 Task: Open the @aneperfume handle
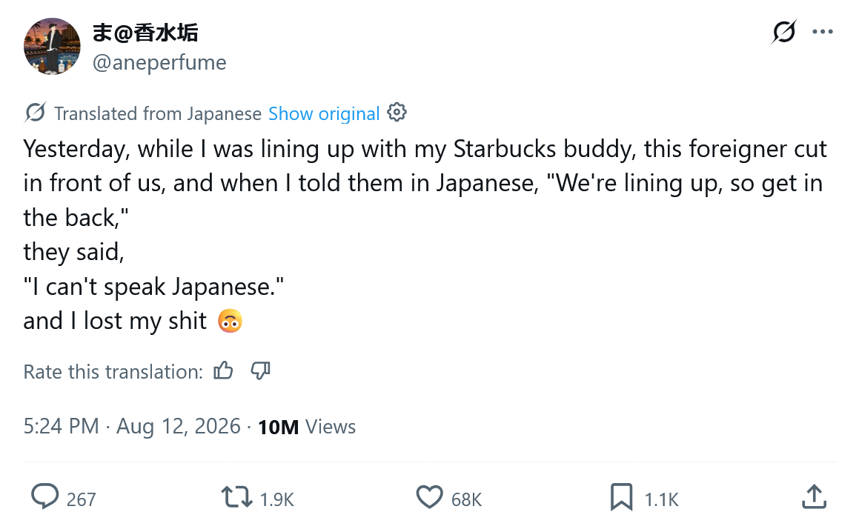[159, 62]
